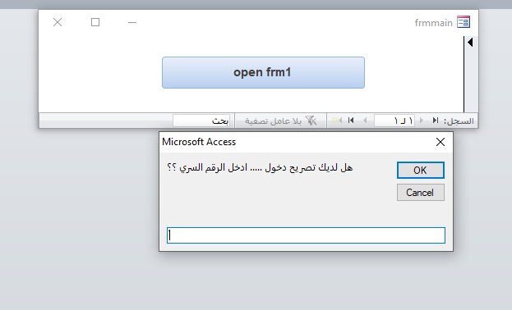Close the frmmain form window

tap(58, 22)
